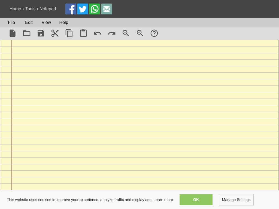The width and height of the screenshot is (279, 209).
Task: Open the Edit menu
Action: click(x=29, y=22)
